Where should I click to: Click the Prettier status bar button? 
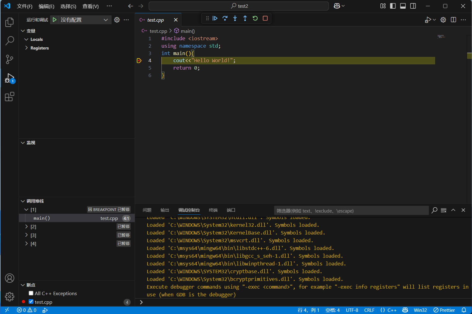[444, 310]
